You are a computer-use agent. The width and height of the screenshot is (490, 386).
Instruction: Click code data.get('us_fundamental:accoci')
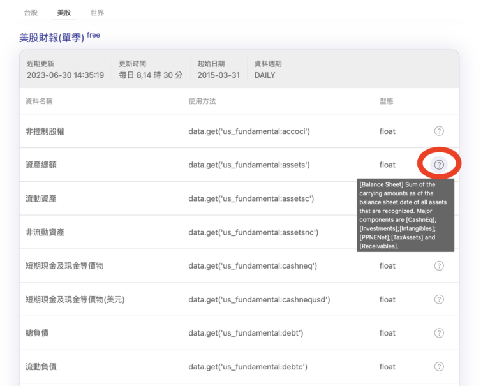pos(249,131)
